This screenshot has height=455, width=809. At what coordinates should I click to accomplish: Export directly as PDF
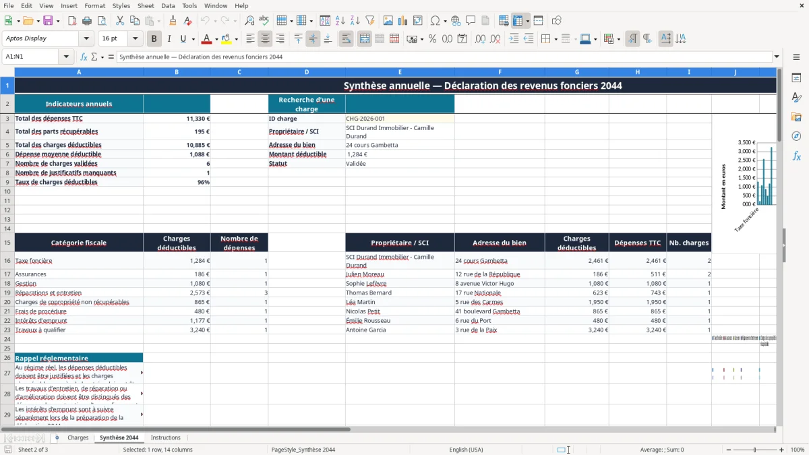pos(72,21)
